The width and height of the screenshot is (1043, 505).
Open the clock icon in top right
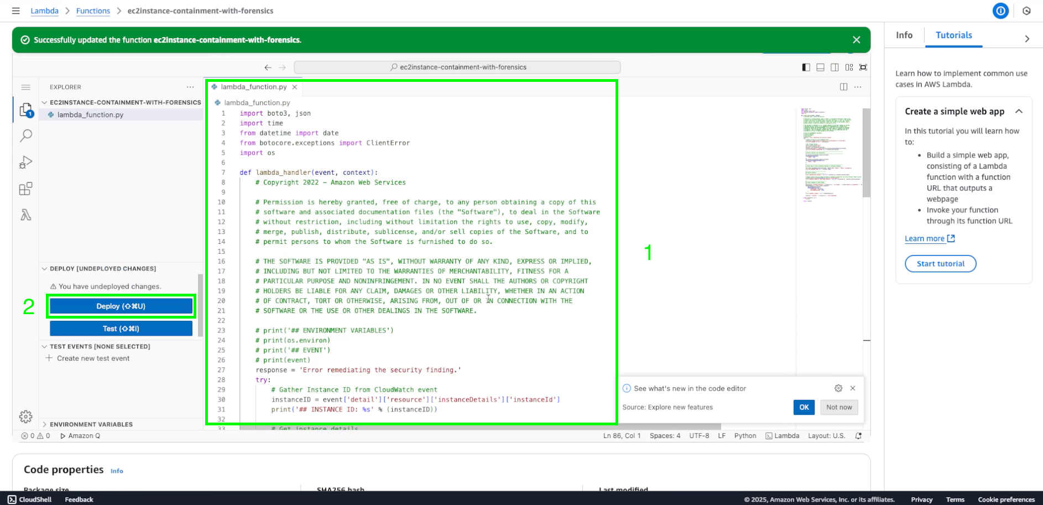point(1026,11)
